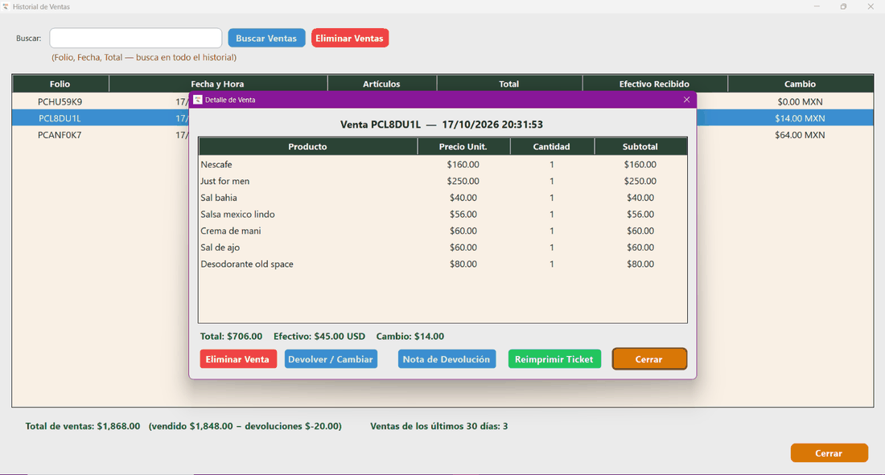Click the Producto column header
885x475 pixels.
click(307, 146)
